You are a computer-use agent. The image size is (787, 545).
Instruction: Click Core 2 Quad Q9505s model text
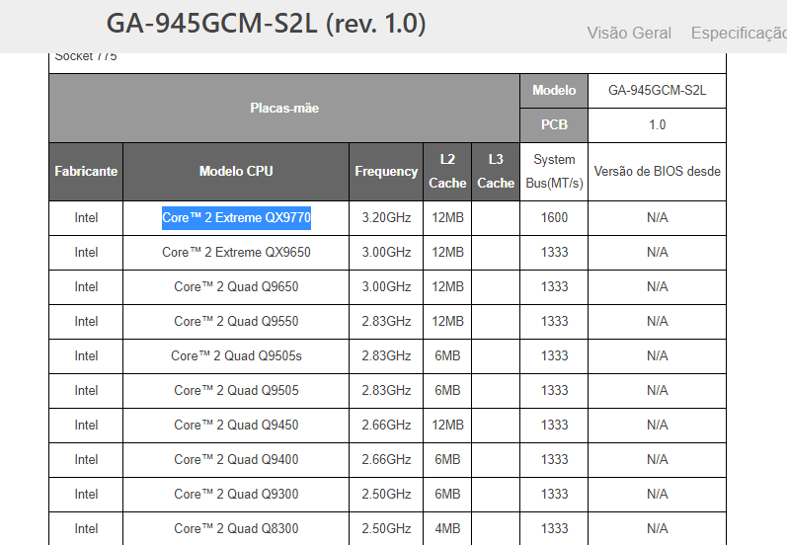236,356
